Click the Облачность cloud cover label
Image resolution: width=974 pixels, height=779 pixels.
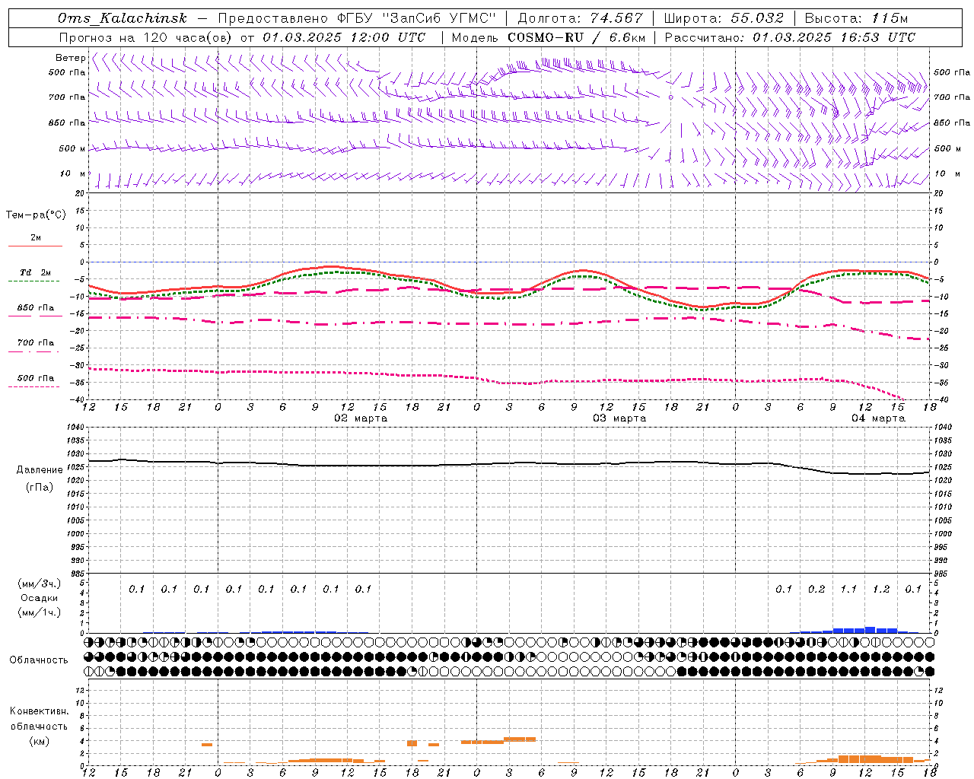click(39, 660)
